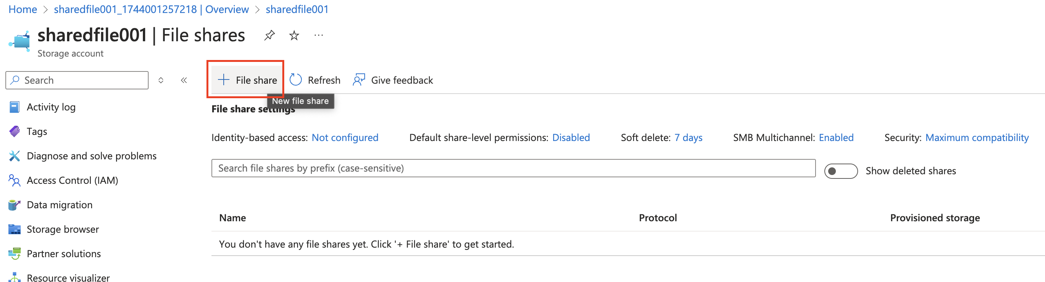This screenshot has width=1045, height=282.
Task: Pin sharedfile001 blade to dashboard
Action: (x=269, y=36)
